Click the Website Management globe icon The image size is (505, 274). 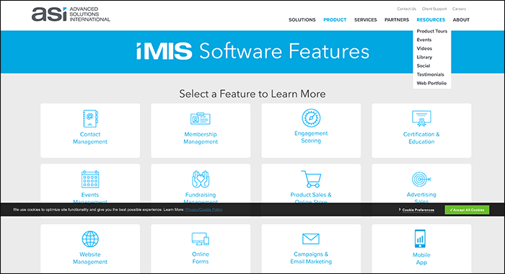(x=90, y=239)
